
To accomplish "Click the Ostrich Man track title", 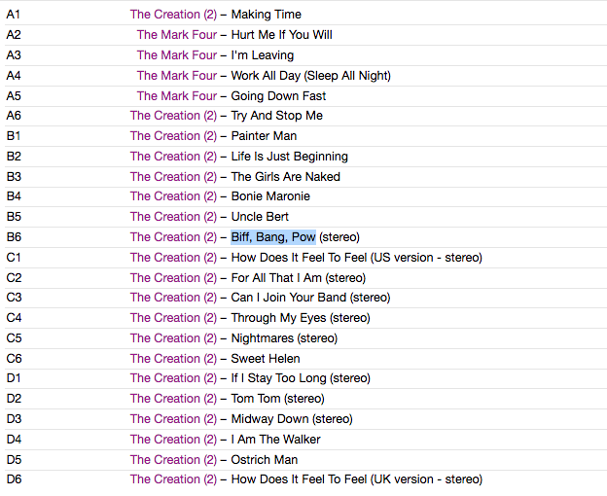I will point(265,460).
